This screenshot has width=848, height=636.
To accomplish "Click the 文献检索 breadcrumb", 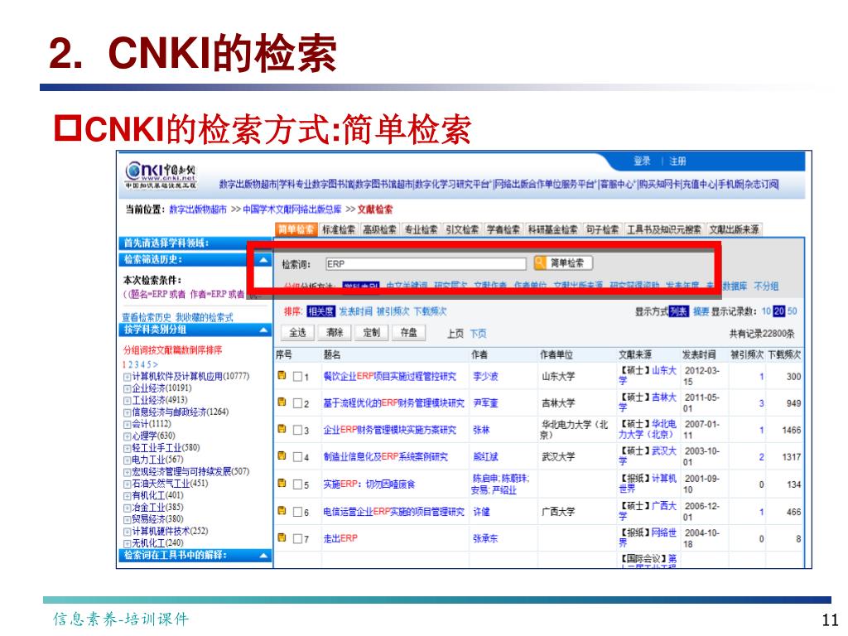I will tap(375, 210).
